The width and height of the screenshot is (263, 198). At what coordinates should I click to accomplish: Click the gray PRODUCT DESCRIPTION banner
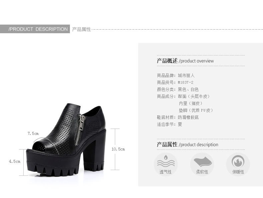(x=35, y=29)
